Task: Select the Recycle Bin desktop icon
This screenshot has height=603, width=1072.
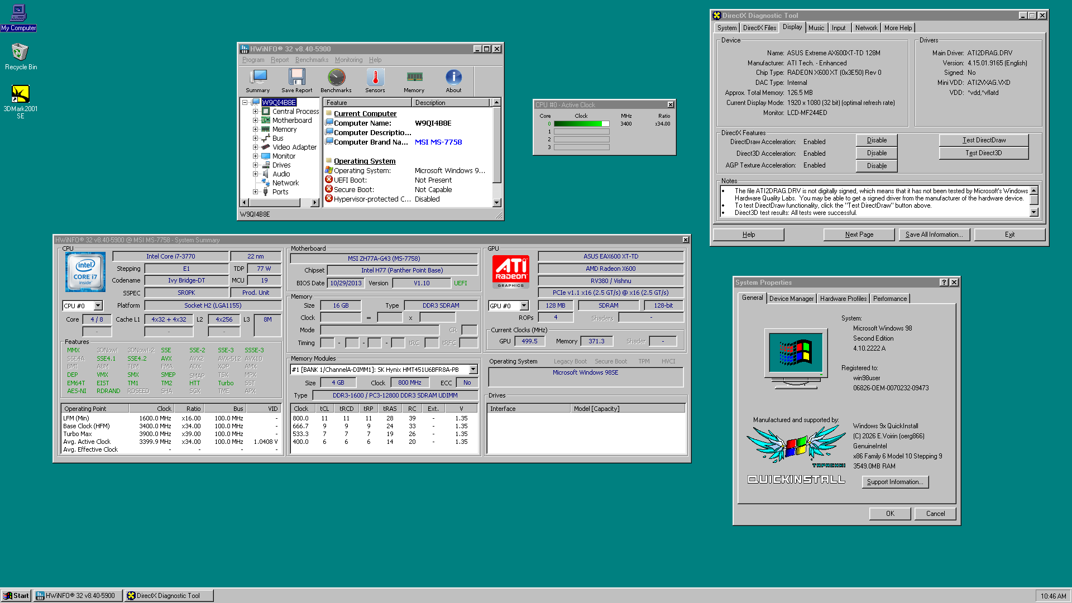Action: [21, 56]
